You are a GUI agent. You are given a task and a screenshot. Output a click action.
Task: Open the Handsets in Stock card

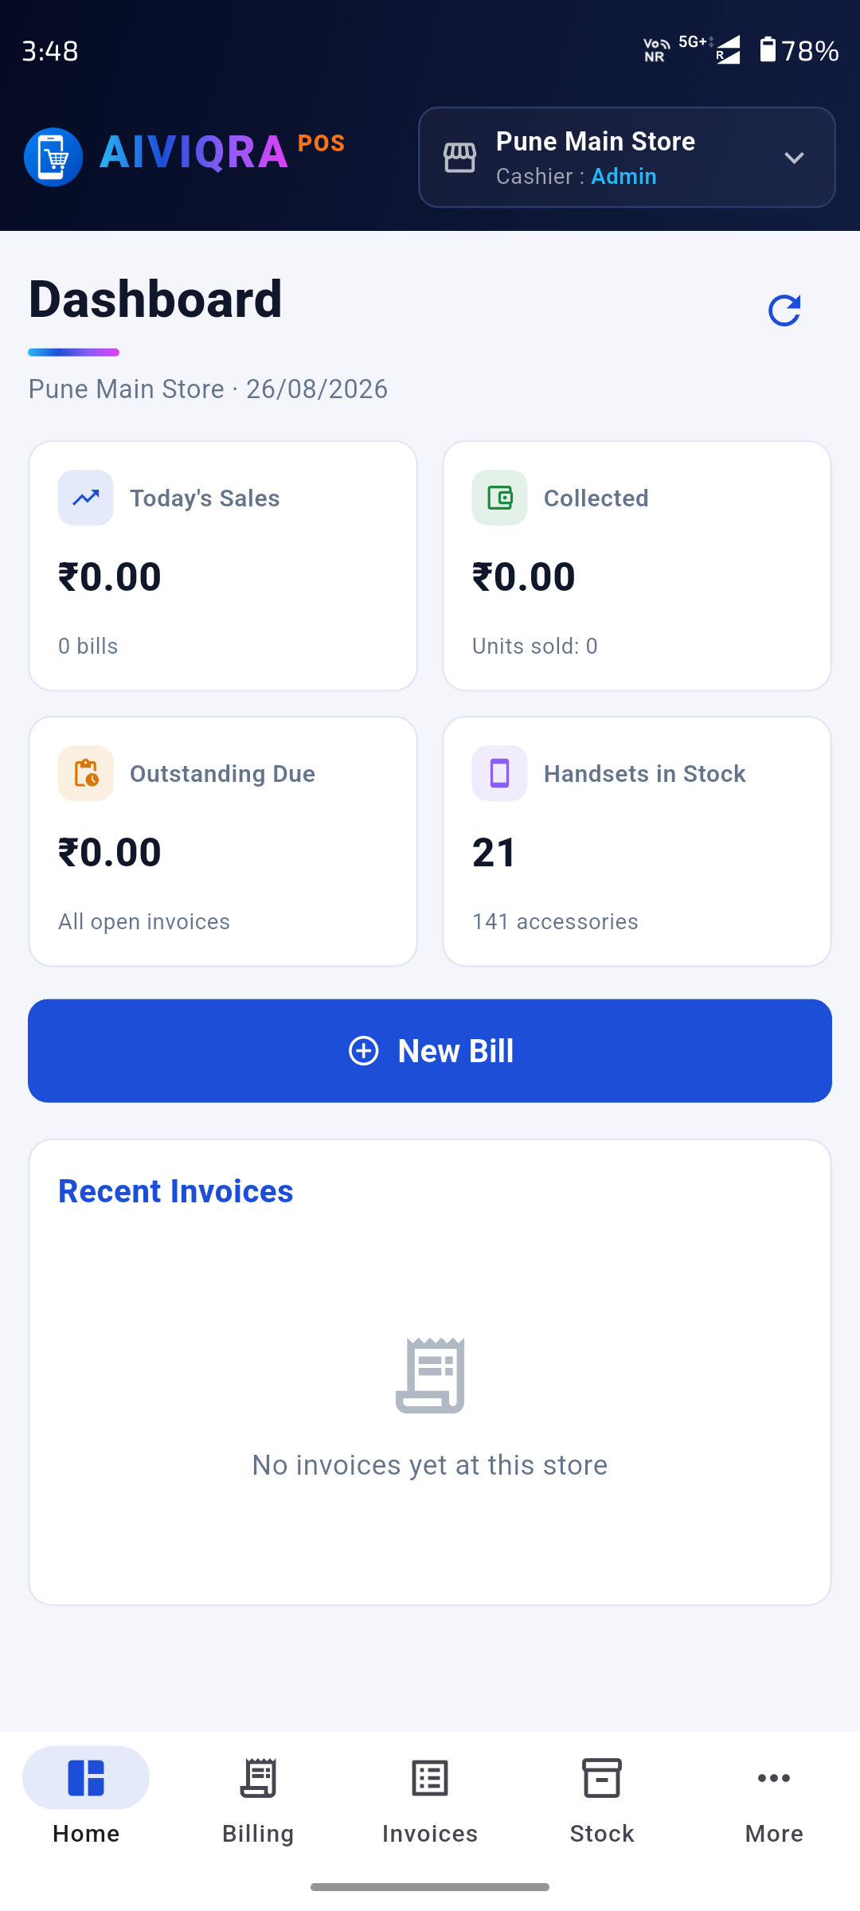[637, 842]
